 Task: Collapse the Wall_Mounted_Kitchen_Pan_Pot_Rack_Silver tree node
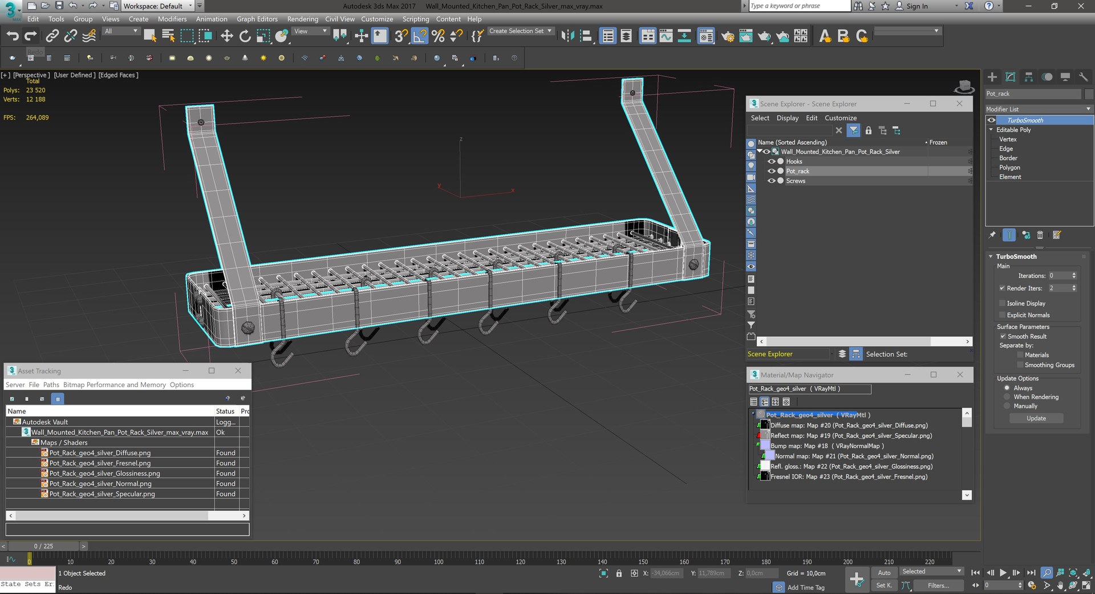[760, 151]
